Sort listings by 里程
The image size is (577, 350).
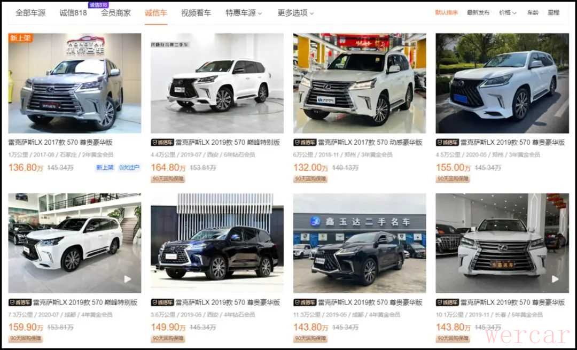click(x=553, y=12)
